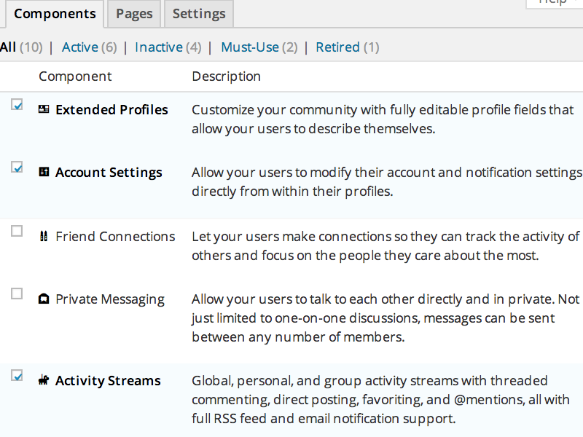Switch to the Pages tab

tap(133, 13)
